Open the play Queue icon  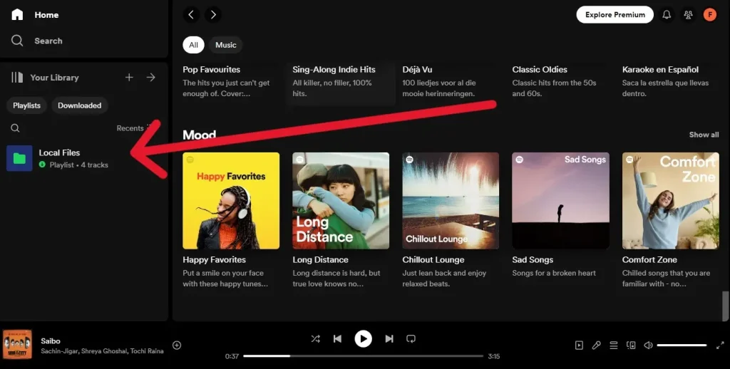click(614, 345)
